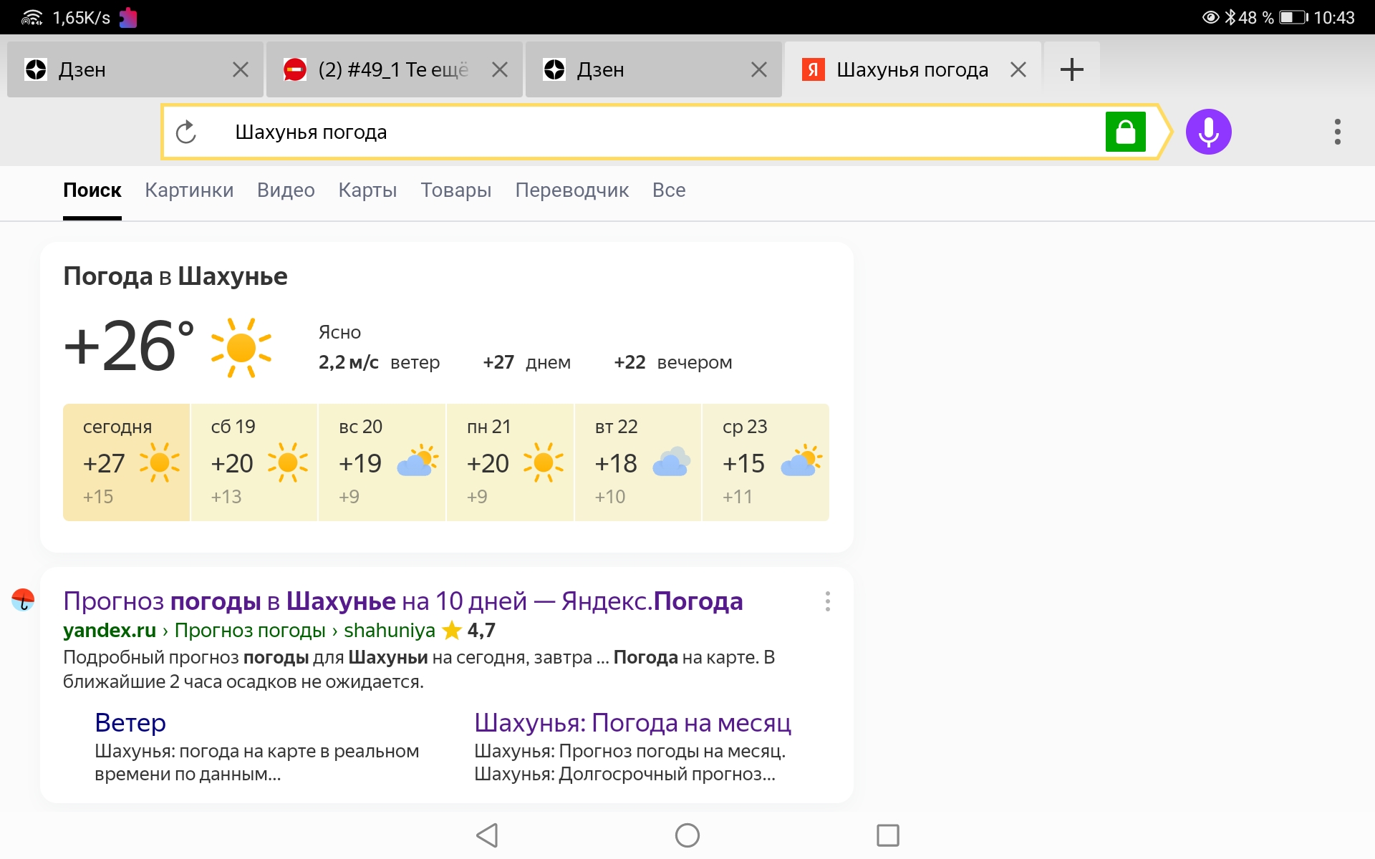This screenshot has height=859, width=1375.
Task: Tap the cloud icon on вт 22
Action: click(x=672, y=462)
